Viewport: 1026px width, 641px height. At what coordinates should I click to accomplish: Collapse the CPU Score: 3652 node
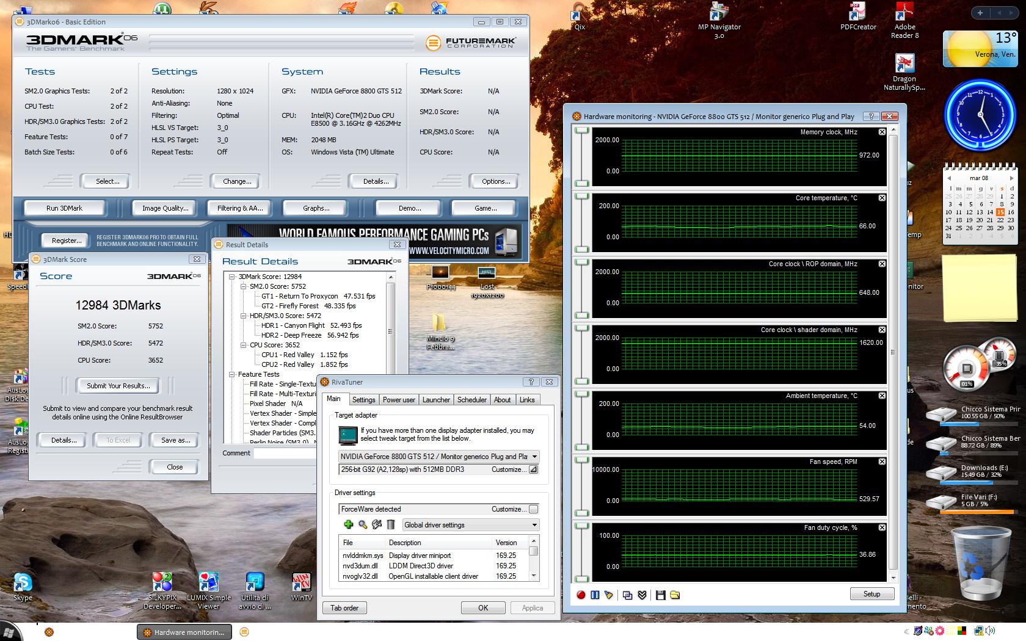(244, 345)
